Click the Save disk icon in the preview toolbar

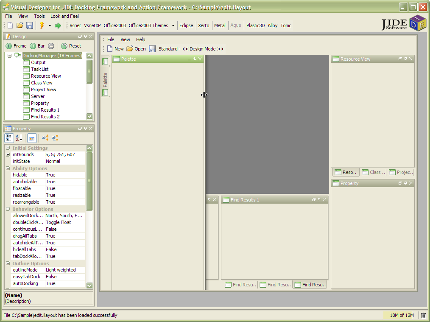point(152,49)
